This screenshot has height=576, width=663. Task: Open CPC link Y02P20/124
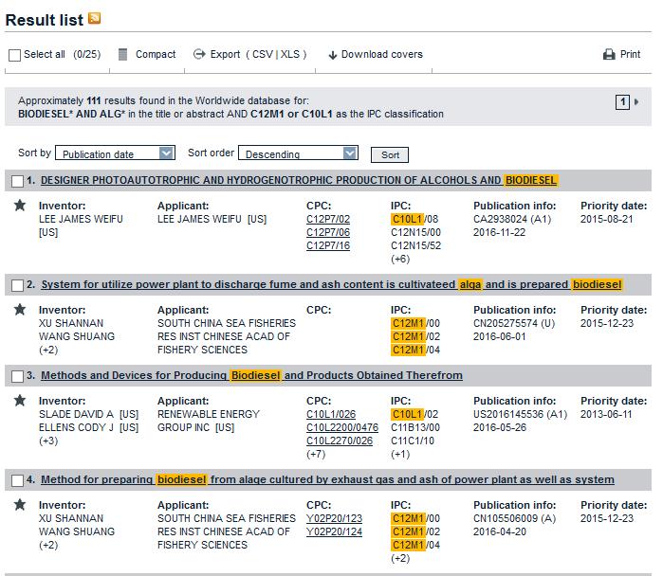[335, 531]
